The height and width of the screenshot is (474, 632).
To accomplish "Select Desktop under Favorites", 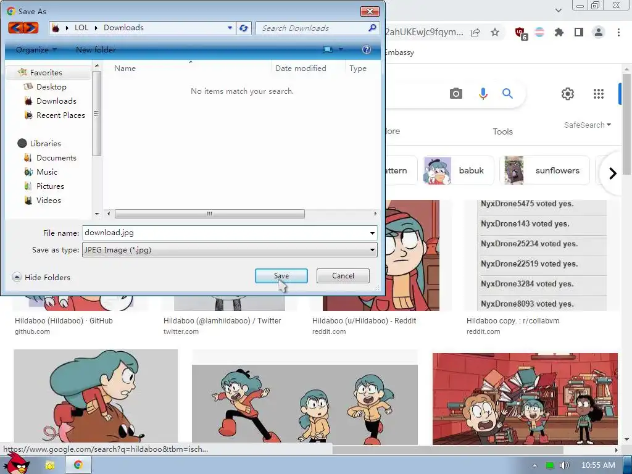I will coord(51,86).
